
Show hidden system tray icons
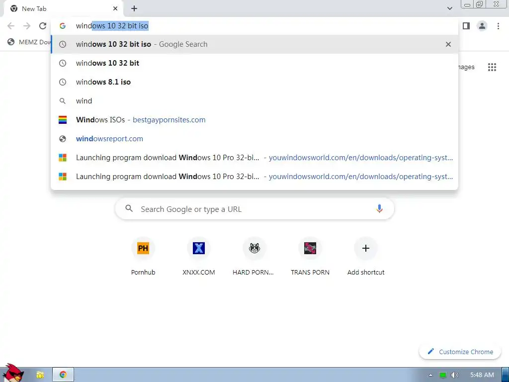pyautogui.click(x=430, y=375)
